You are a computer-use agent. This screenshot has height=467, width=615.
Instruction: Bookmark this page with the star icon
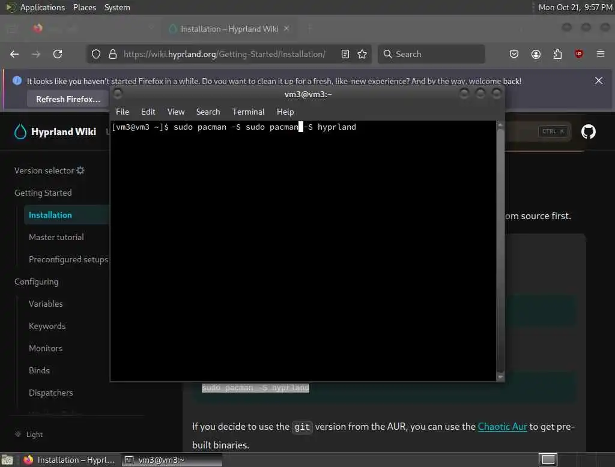362,54
